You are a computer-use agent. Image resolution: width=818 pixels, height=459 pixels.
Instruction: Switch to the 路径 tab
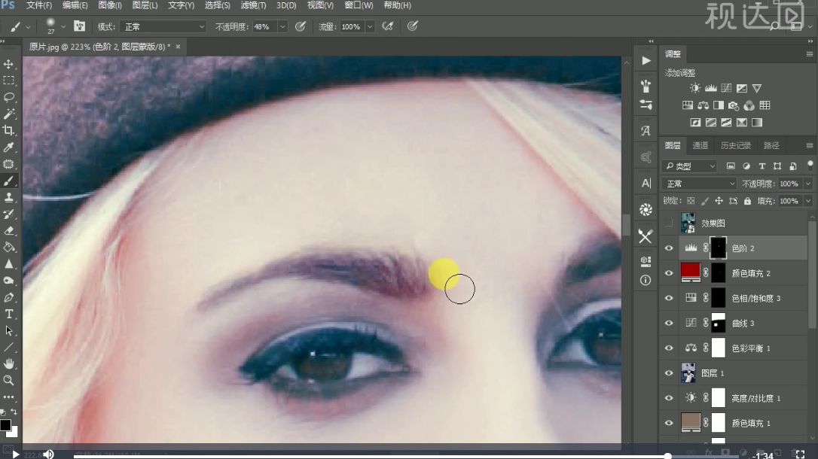coord(771,146)
